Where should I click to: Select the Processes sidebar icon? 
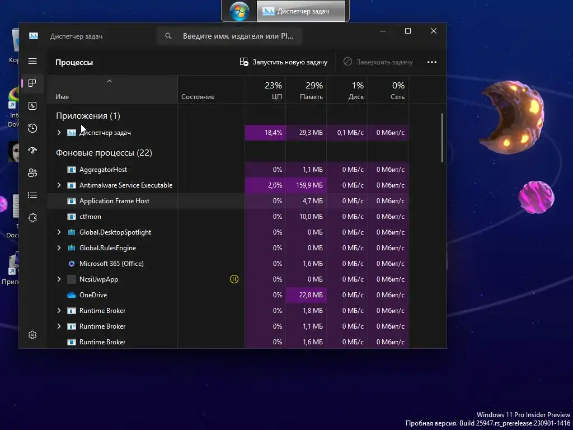(x=32, y=83)
